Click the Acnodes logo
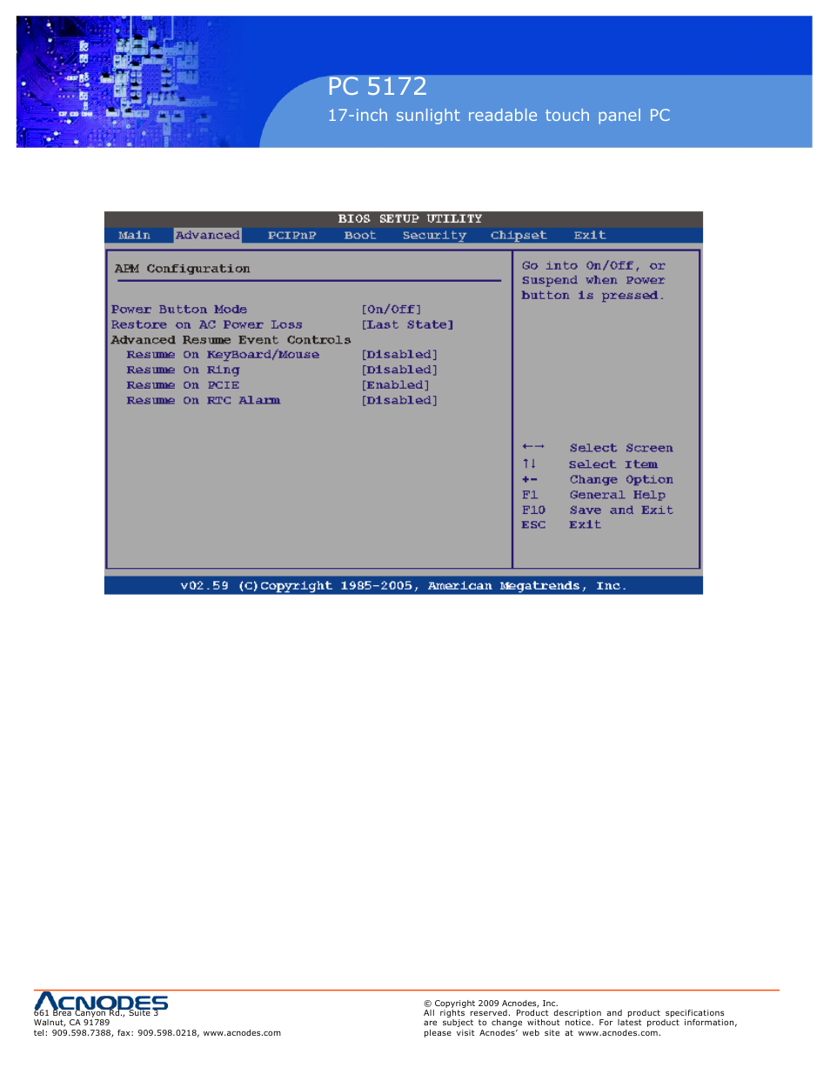The width and height of the screenshot is (830, 1074). (101, 1003)
